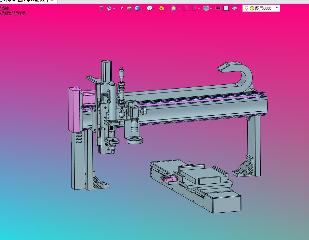Click the view configuration icon
The image size is (309, 240).
(x=109, y=8)
